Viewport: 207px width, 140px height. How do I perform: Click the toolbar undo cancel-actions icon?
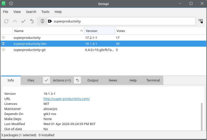32,21
